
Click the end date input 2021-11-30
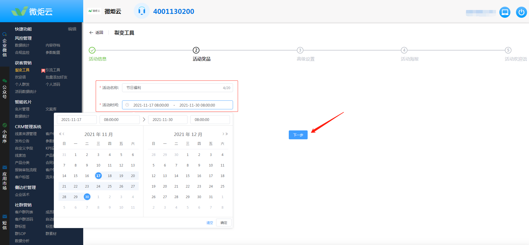(168, 120)
